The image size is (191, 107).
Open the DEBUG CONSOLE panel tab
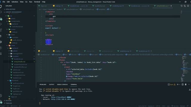62,84
